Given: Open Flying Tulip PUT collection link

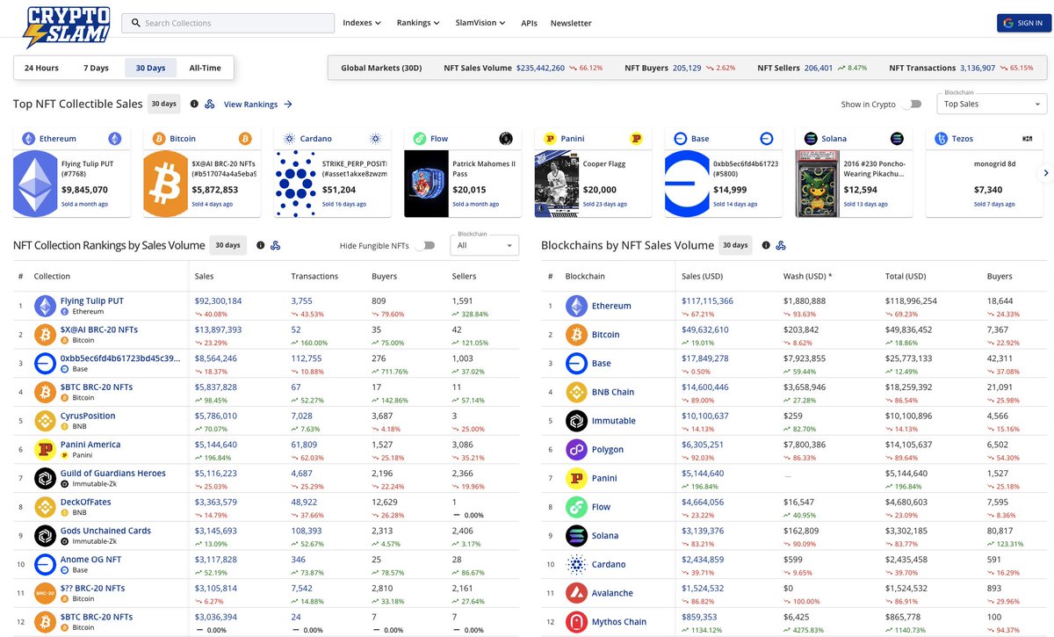Looking at the screenshot, I should 92,300.
